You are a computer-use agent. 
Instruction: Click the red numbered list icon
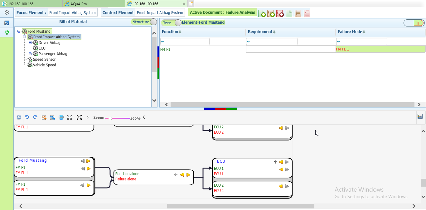(x=307, y=13)
